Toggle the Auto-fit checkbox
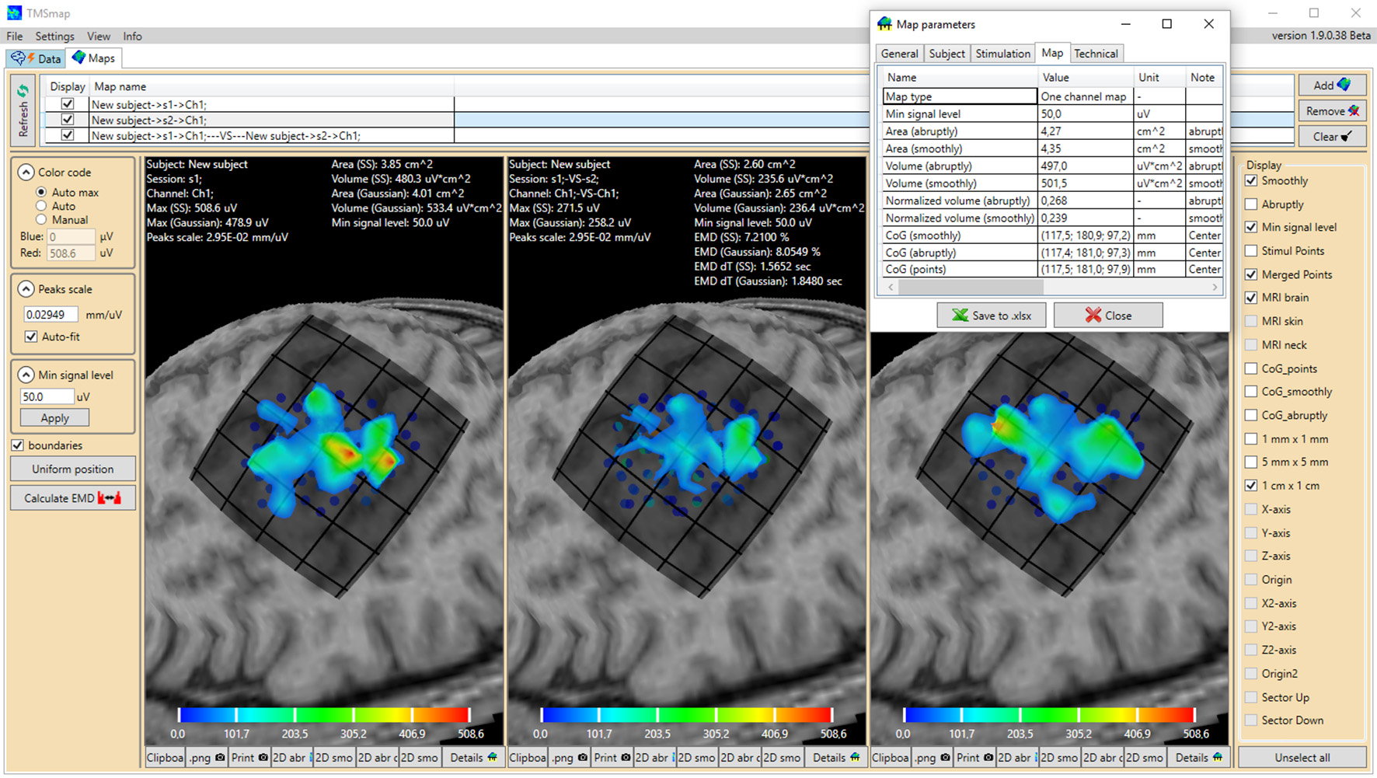1377x778 pixels. point(31,337)
